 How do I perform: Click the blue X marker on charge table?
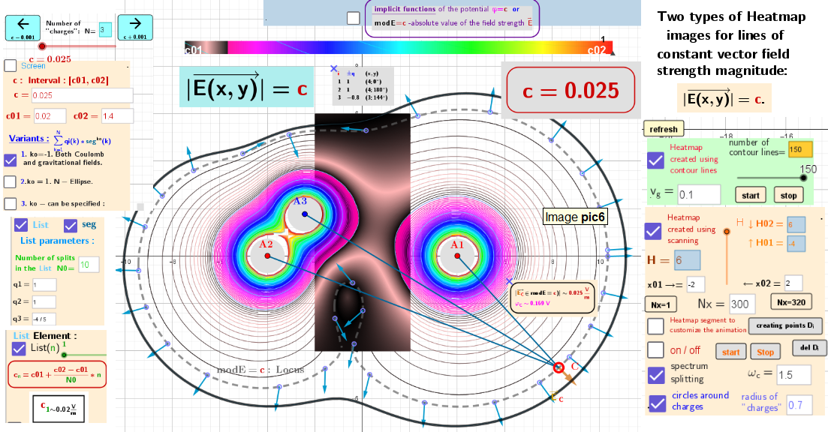[334, 68]
